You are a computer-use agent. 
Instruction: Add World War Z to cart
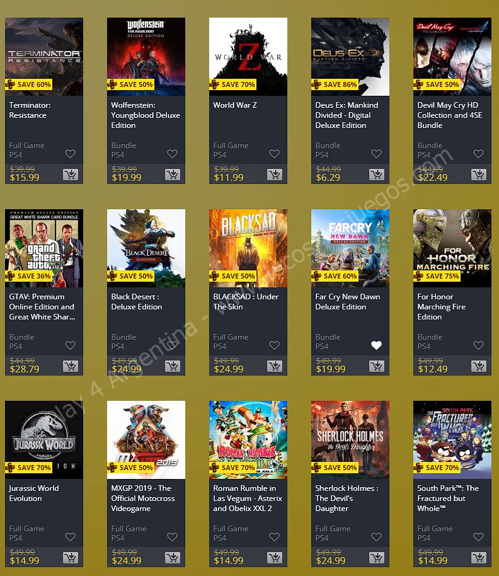click(x=275, y=175)
